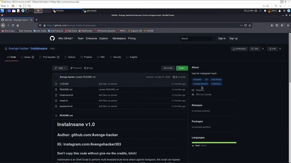Open install.sh file
291x163 pixels.
[x=64, y=101]
